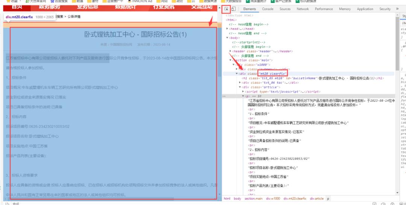Collapse the div class="mt20 clearfix" node

pos(237,74)
